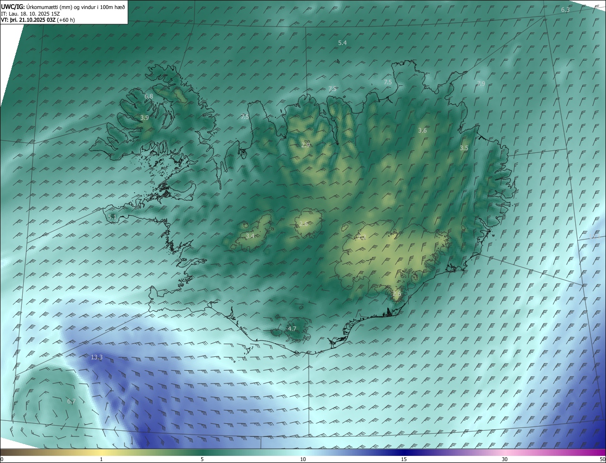This screenshot has height=463, width=606.
Task: Click the 7.9 map value
Action: click(x=481, y=84)
